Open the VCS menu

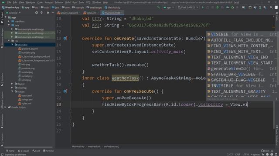tap(88, 3)
